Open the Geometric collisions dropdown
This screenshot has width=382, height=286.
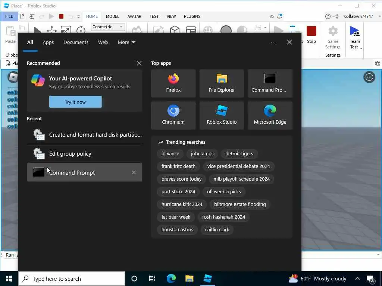[x=108, y=27]
